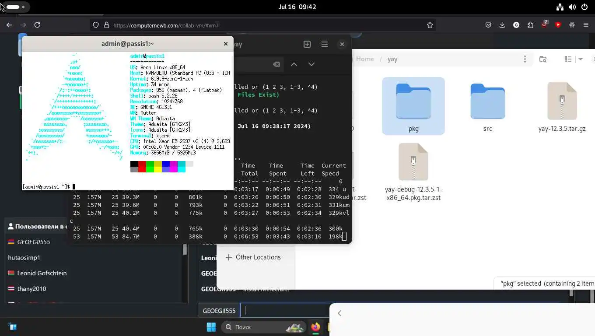Close the xterm admin@passis1 window
Image resolution: width=595 pixels, height=336 pixels.
coord(226,44)
